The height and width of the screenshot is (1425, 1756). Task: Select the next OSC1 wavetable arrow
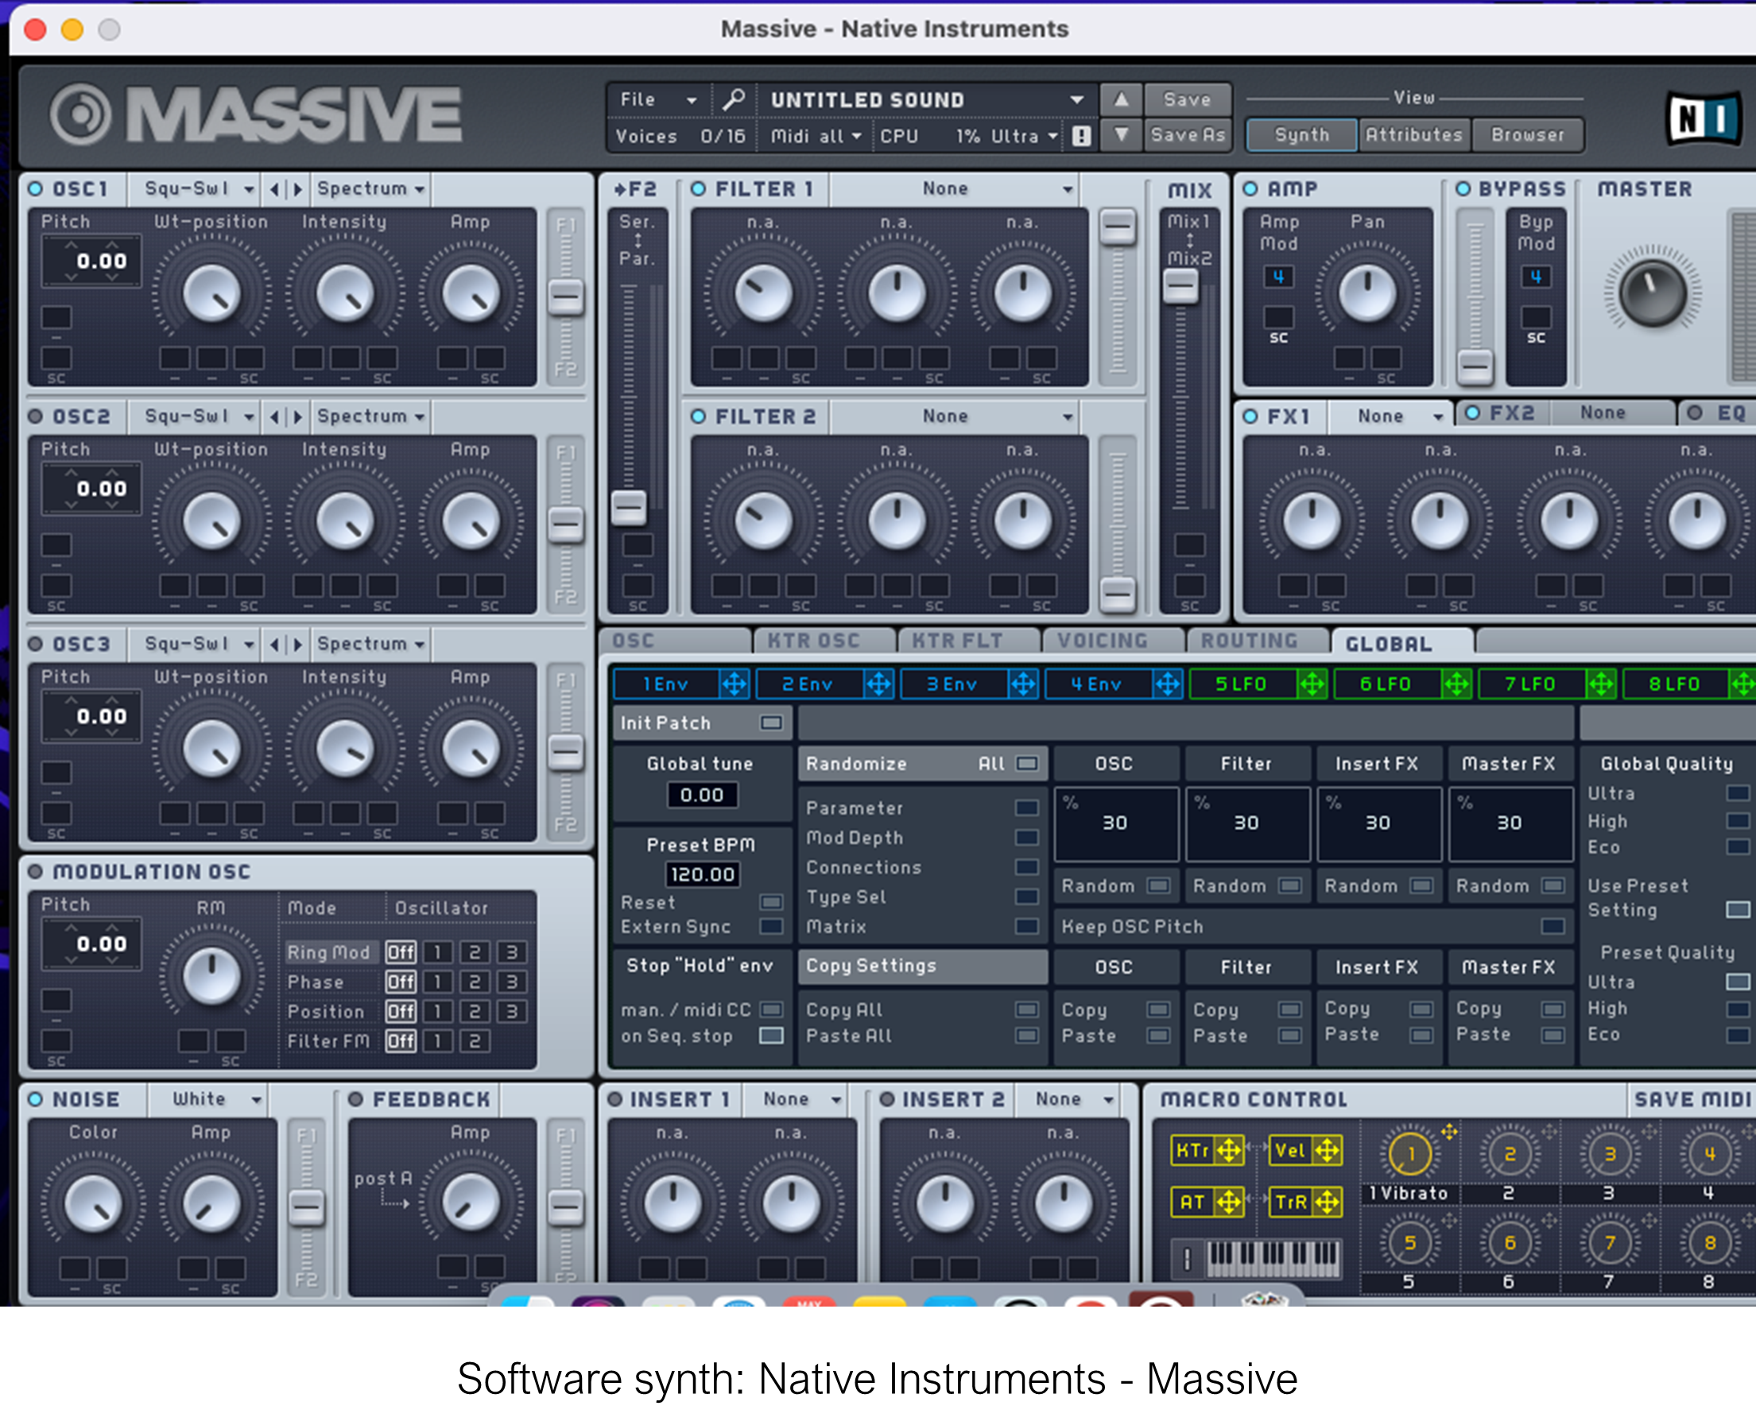298,189
